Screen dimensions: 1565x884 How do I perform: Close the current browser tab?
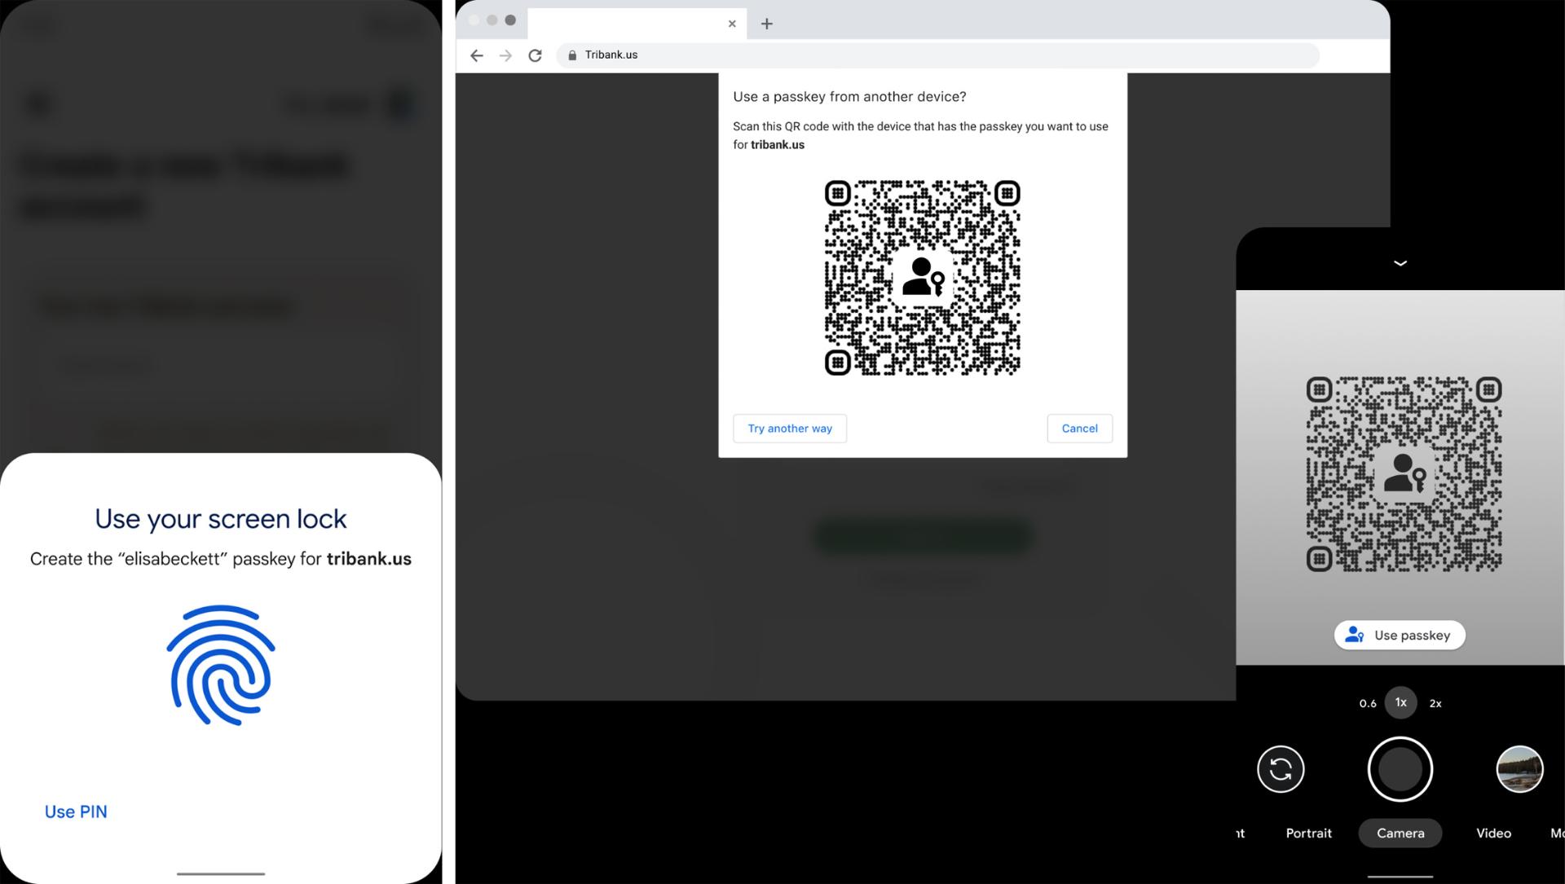click(732, 24)
